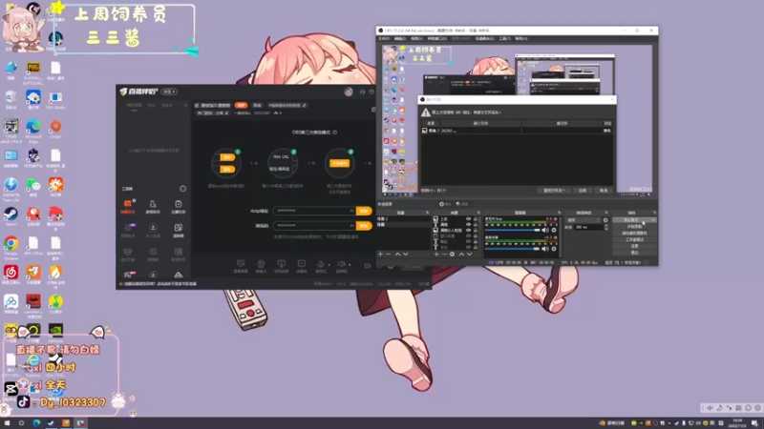This screenshot has height=429, width=764.
Task: Expand dropdown arrow next to companion speaker
Action: pyautogui.click(x=350, y=265)
